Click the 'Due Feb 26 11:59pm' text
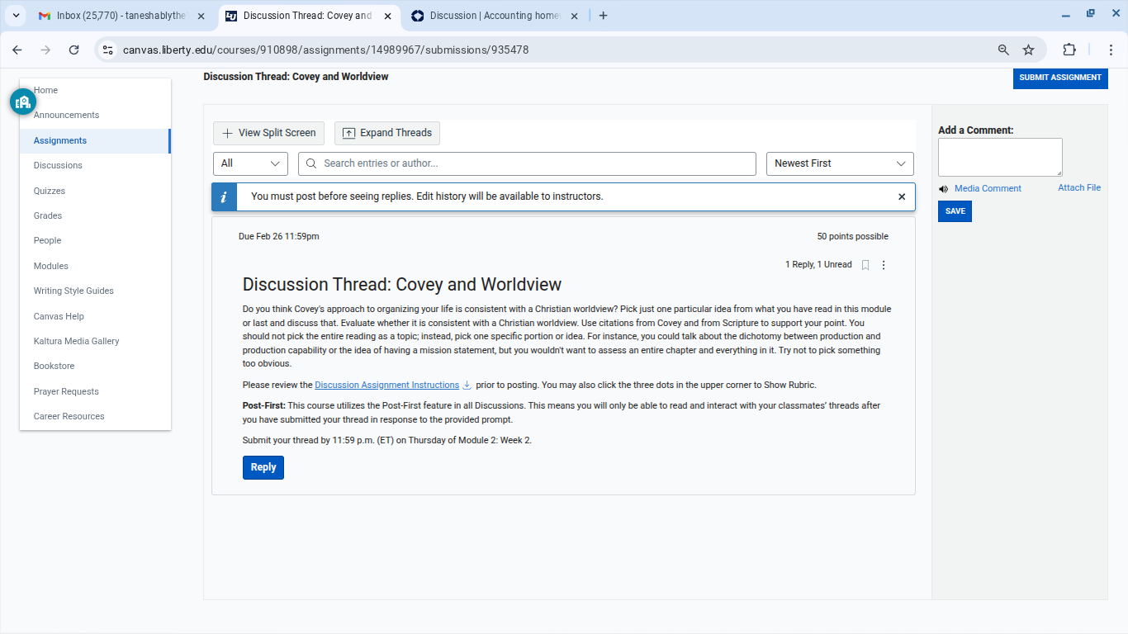1128x634 pixels. click(x=279, y=237)
